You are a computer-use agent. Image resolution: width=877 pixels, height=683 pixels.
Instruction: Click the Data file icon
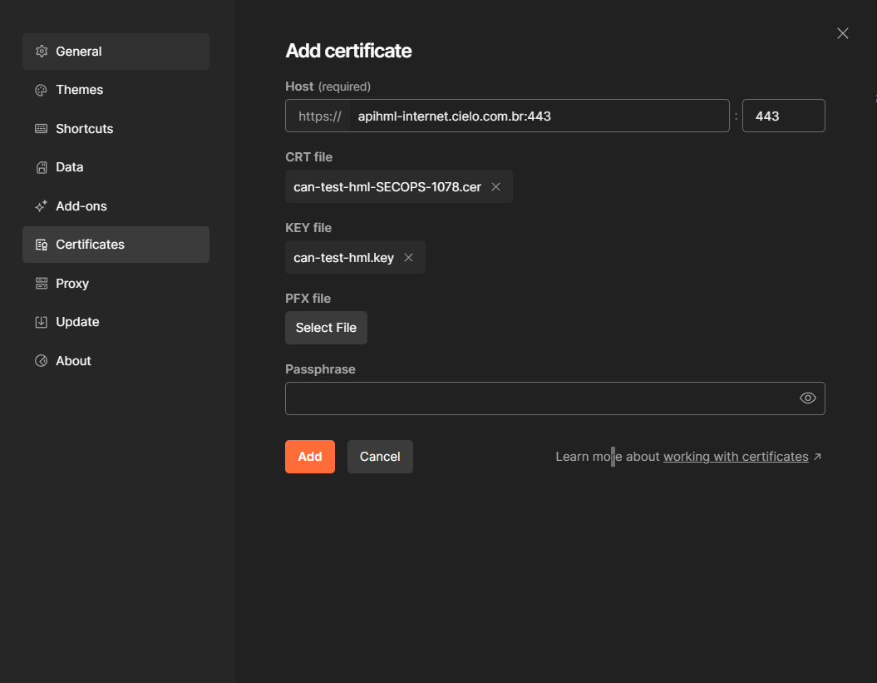[42, 167]
